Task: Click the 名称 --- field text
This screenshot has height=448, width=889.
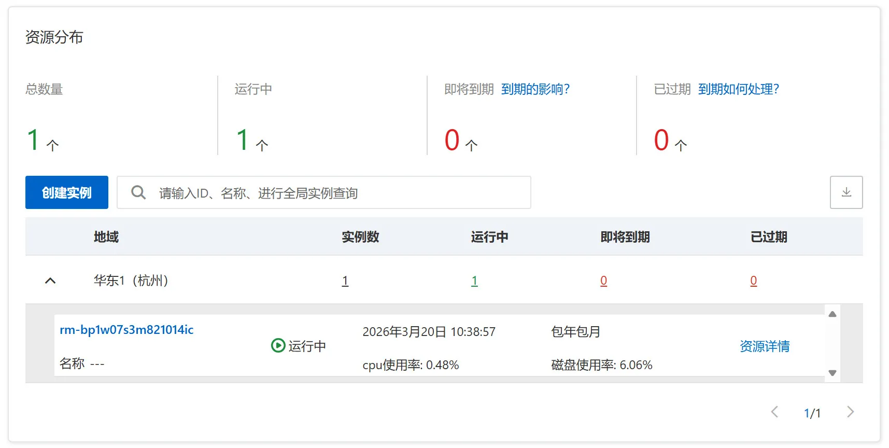Action: (x=82, y=363)
